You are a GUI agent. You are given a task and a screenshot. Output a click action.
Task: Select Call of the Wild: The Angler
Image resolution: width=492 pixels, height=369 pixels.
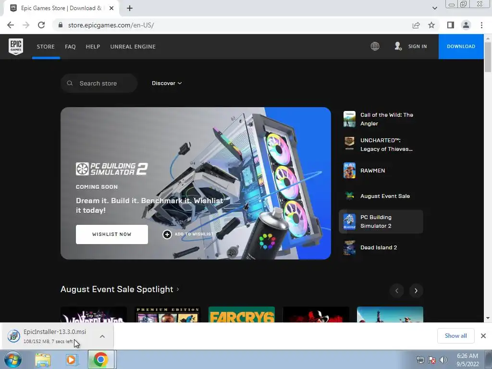(x=381, y=119)
